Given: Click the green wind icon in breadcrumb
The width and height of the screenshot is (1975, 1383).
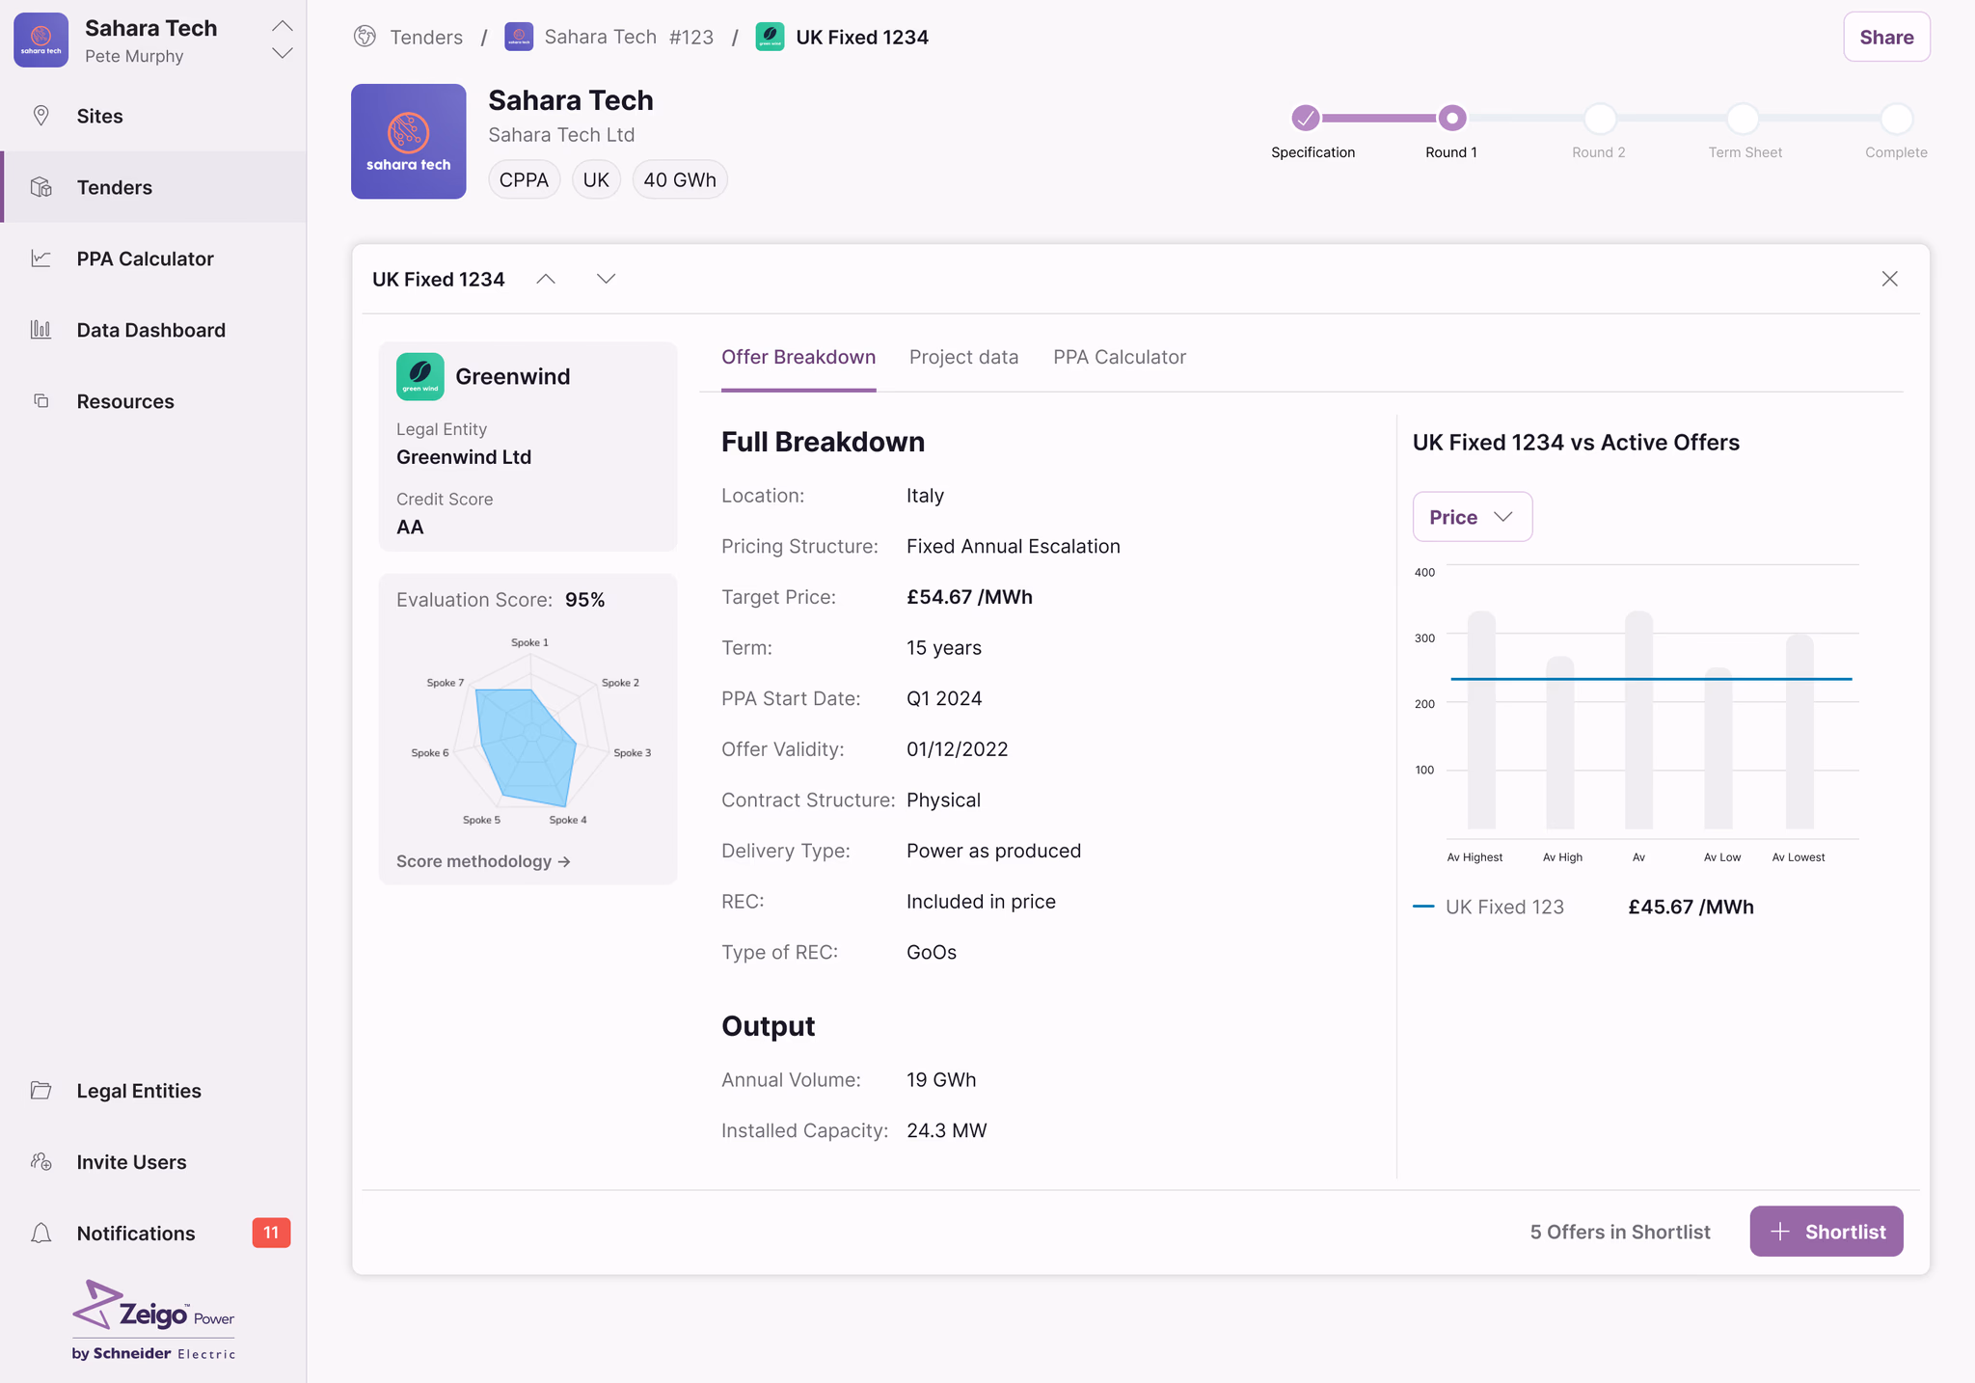Looking at the screenshot, I should (770, 37).
